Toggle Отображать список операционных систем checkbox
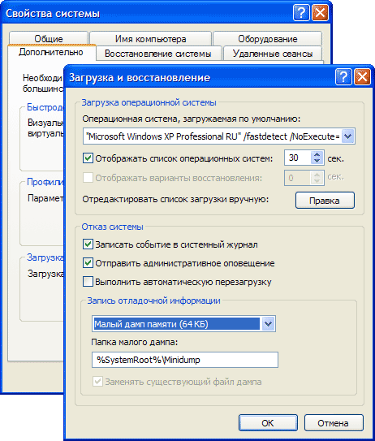This screenshot has height=441, width=375. coord(88,158)
